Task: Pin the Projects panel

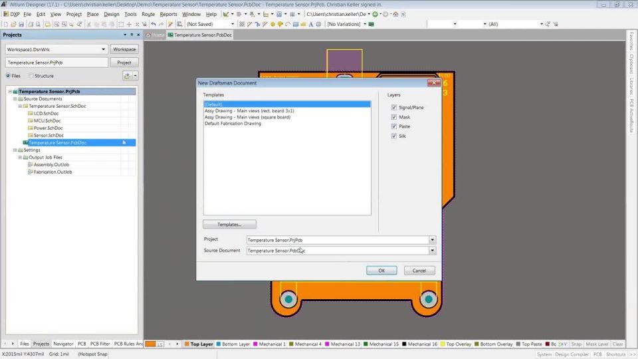Action: [132, 35]
